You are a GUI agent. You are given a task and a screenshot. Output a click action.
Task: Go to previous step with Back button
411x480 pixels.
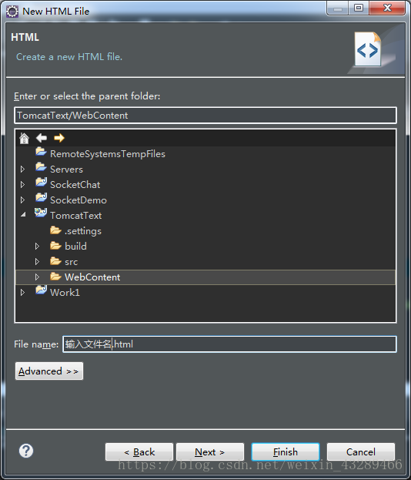[x=139, y=451]
